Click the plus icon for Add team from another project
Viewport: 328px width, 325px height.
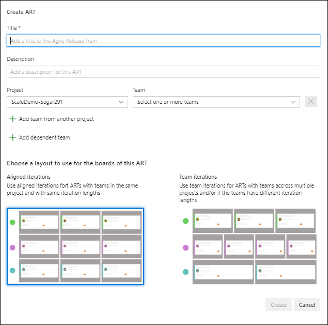coord(13,119)
